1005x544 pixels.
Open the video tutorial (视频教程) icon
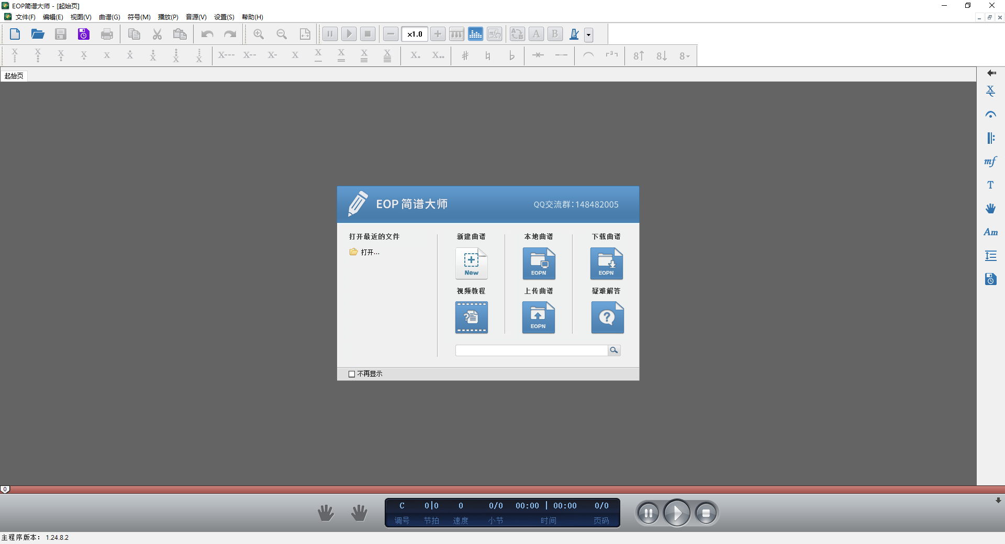tap(471, 318)
